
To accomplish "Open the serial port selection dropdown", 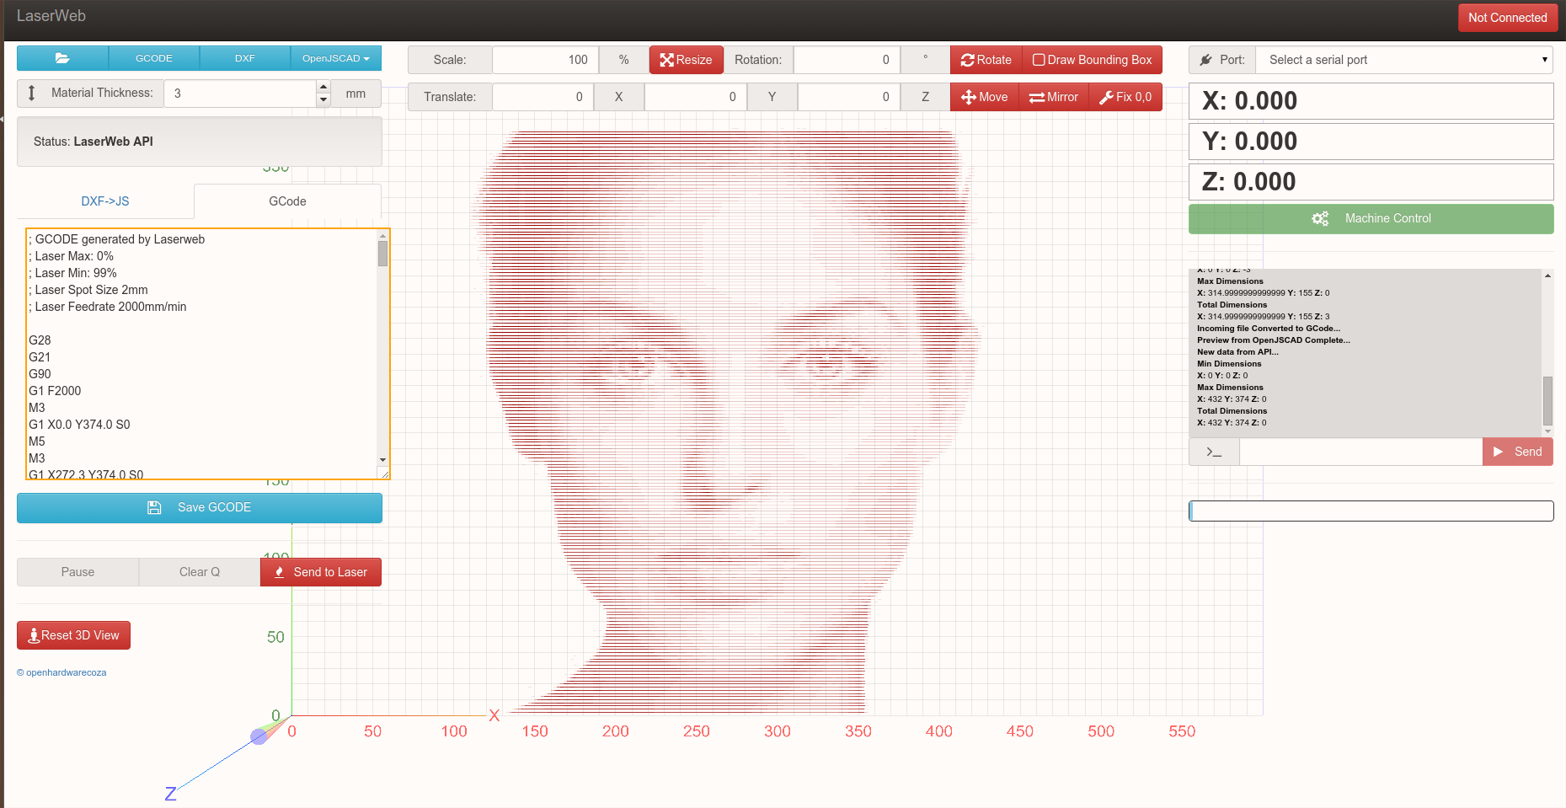I will pos(1404,60).
